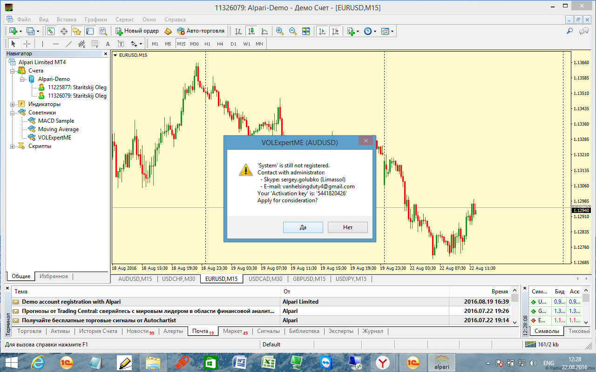596x372 pixels.
Task: Confirm the dialog with Да
Action: [303, 227]
